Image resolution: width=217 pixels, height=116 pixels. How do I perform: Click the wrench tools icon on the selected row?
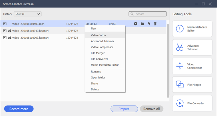point(149,24)
